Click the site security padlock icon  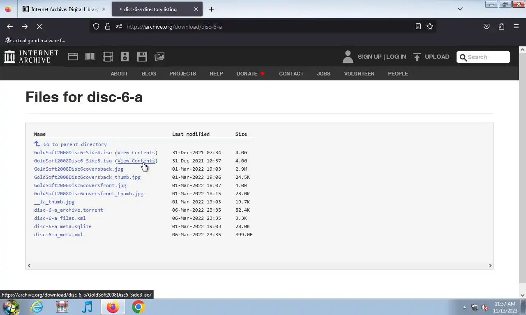[108, 26]
